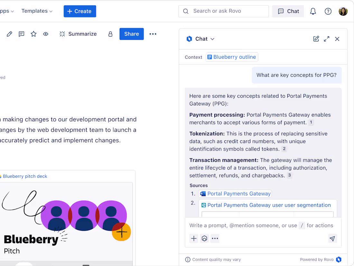Open inline comments with the speech bubble icon
This screenshot has width=354, height=266.
[x=21, y=34]
